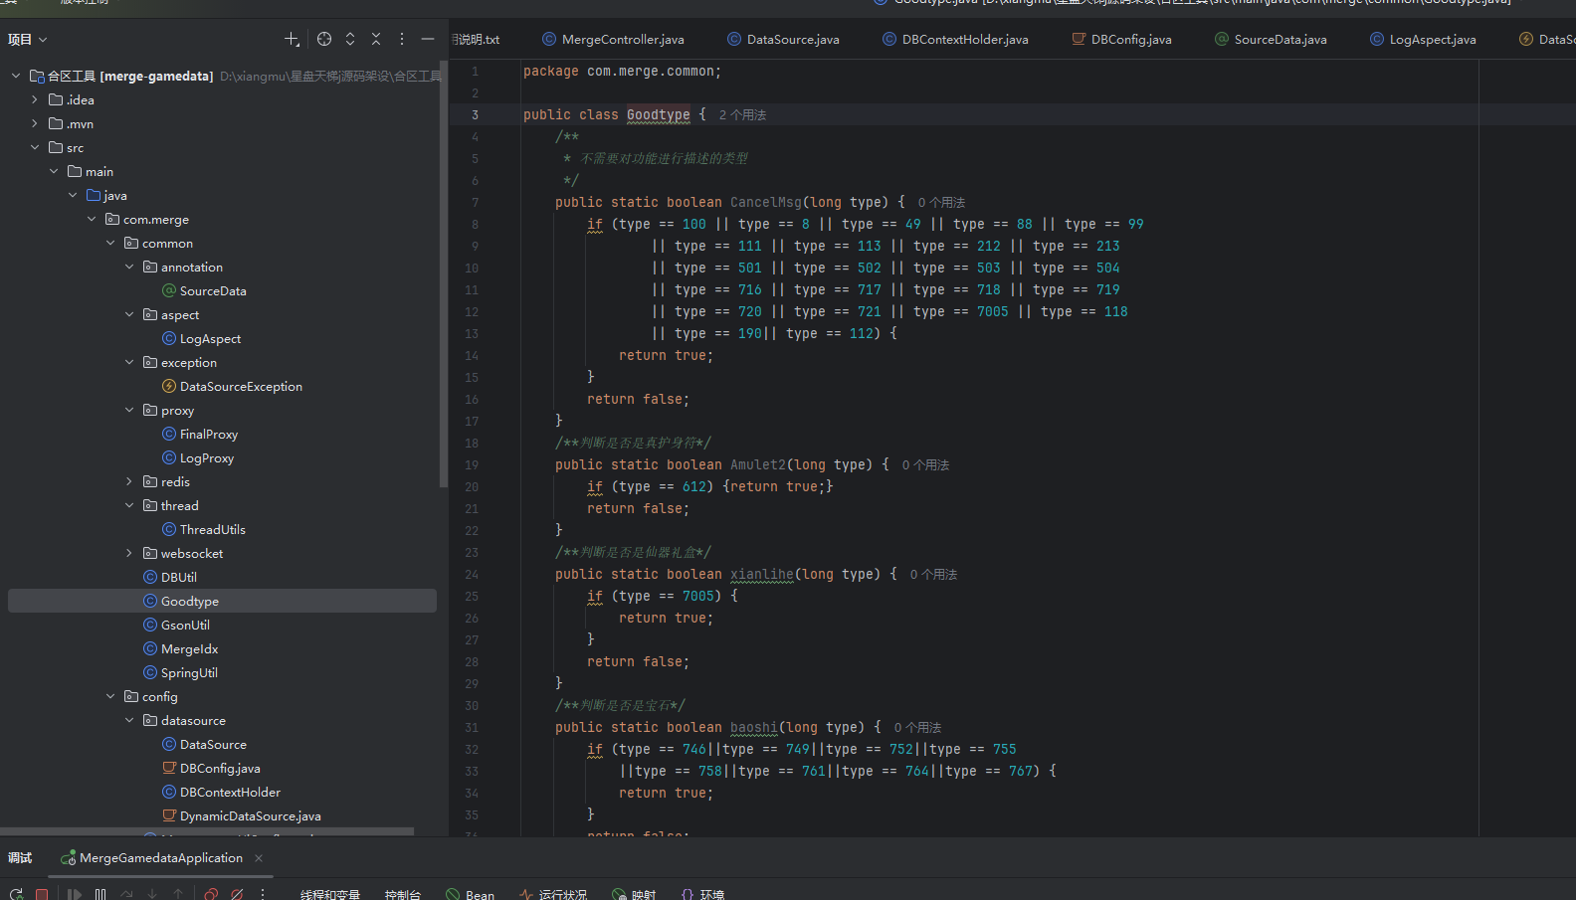Click the ThreadUtils class icon in tree
Screen dimensions: 1576x900
tap(169, 529)
